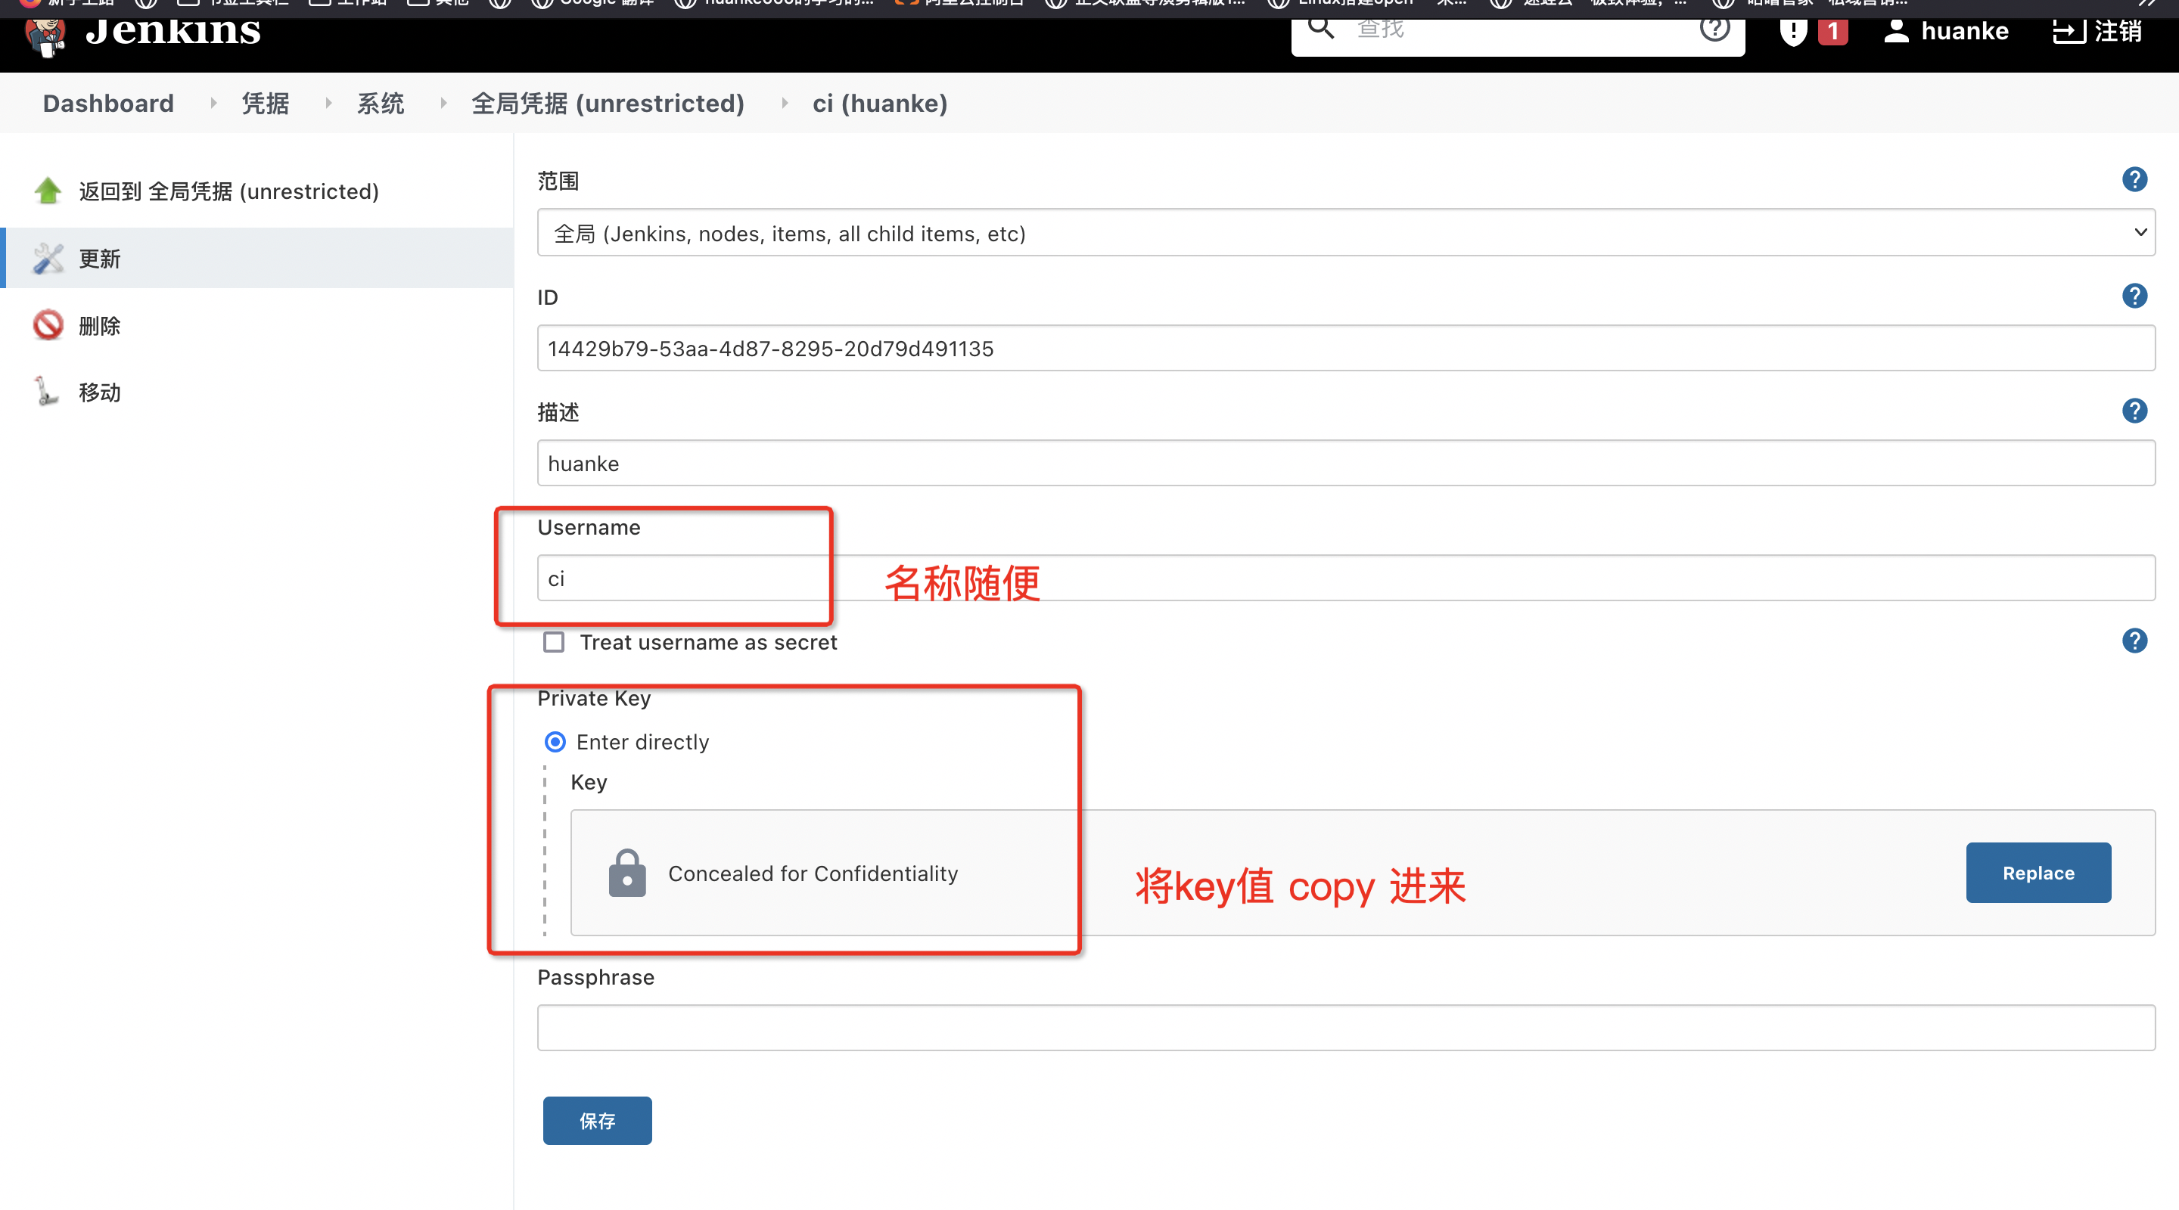Enable Treat username as secret checkbox
Image resolution: width=2179 pixels, height=1210 pixels.
554,643
